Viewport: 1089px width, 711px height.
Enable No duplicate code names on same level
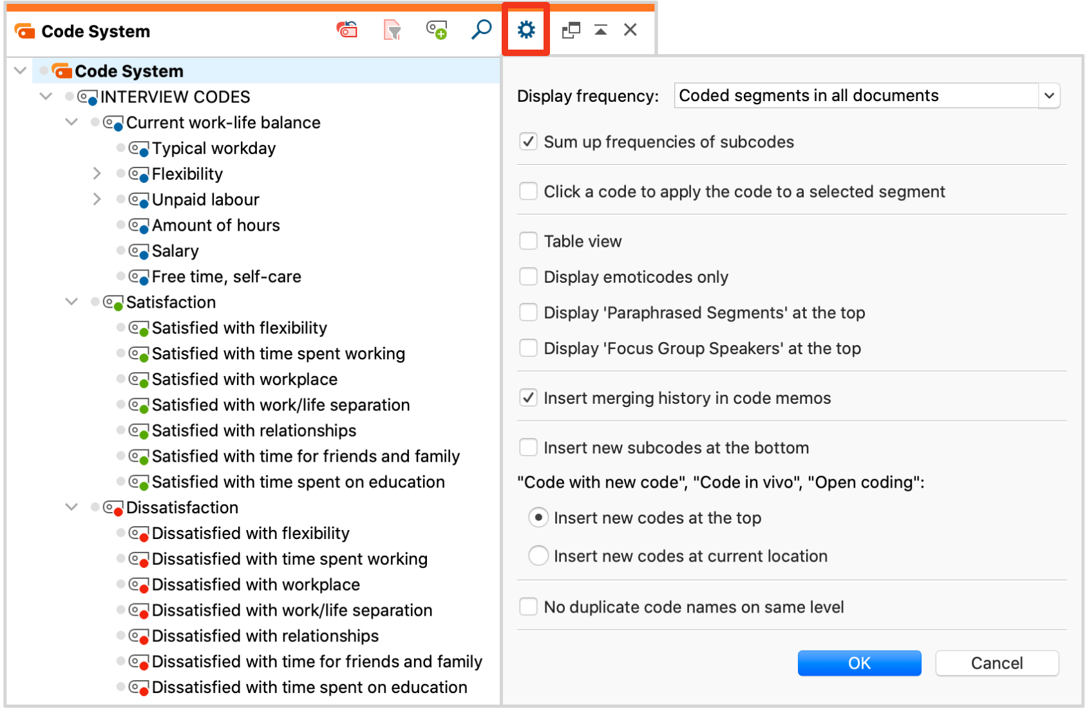[x=528, y=607]
